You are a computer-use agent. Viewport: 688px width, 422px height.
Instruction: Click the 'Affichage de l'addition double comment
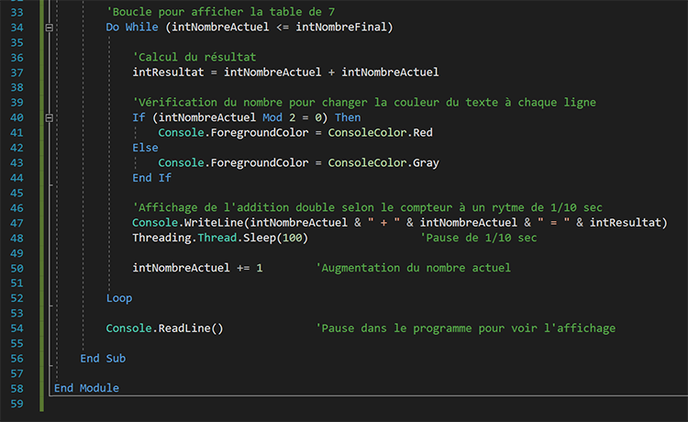[367, 207]
